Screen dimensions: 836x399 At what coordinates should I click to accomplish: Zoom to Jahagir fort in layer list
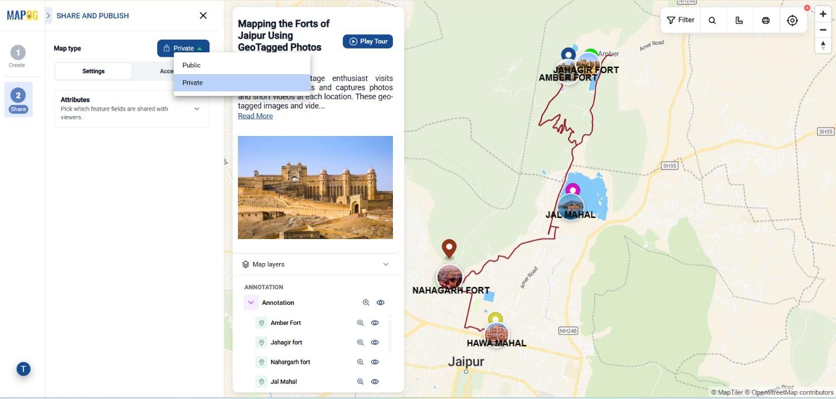pos(361,342)
